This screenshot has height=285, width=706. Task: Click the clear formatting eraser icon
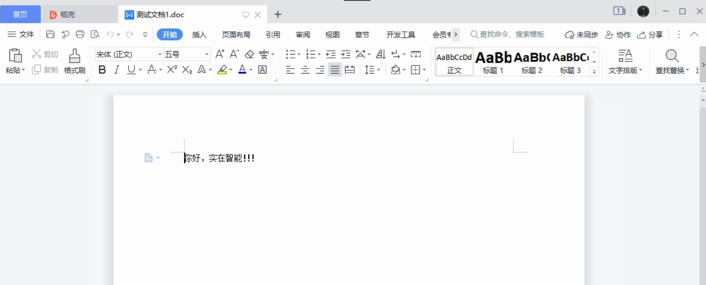[249, 54]
